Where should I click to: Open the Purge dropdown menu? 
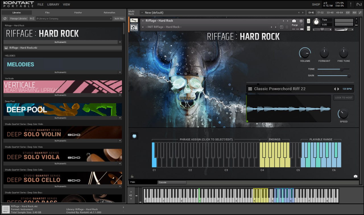(297, 25)
